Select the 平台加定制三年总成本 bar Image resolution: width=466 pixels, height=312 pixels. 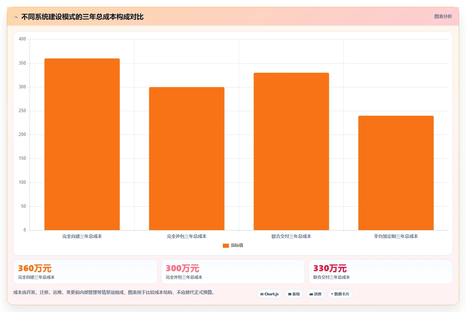396,173
